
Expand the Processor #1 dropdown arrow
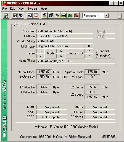tap(106, 16)
